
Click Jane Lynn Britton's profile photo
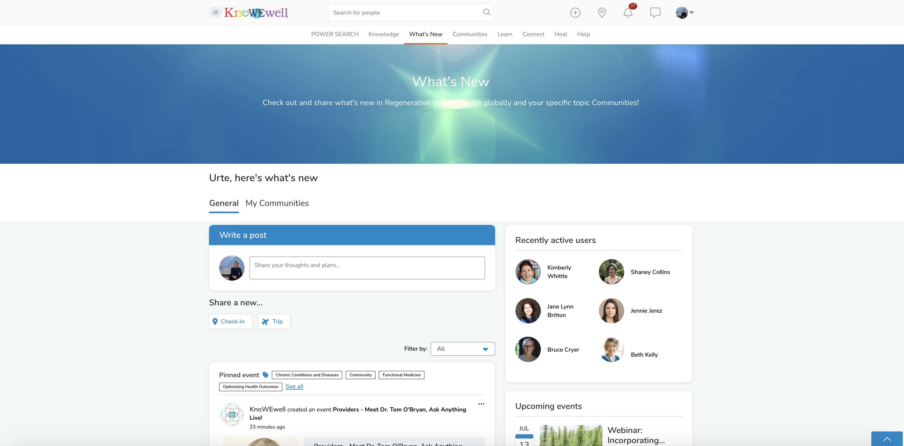528,310
